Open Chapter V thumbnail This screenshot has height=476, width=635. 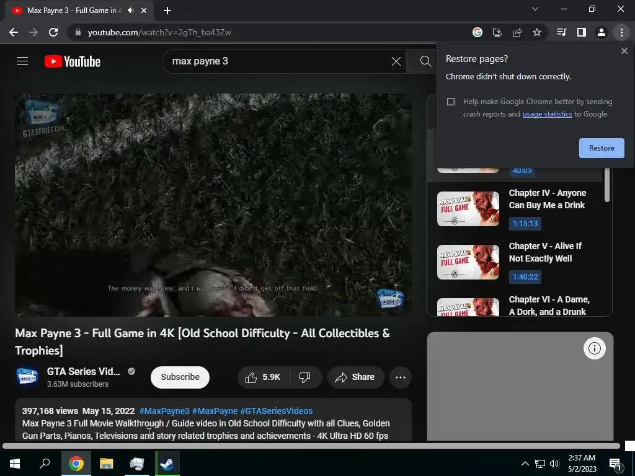468,262
